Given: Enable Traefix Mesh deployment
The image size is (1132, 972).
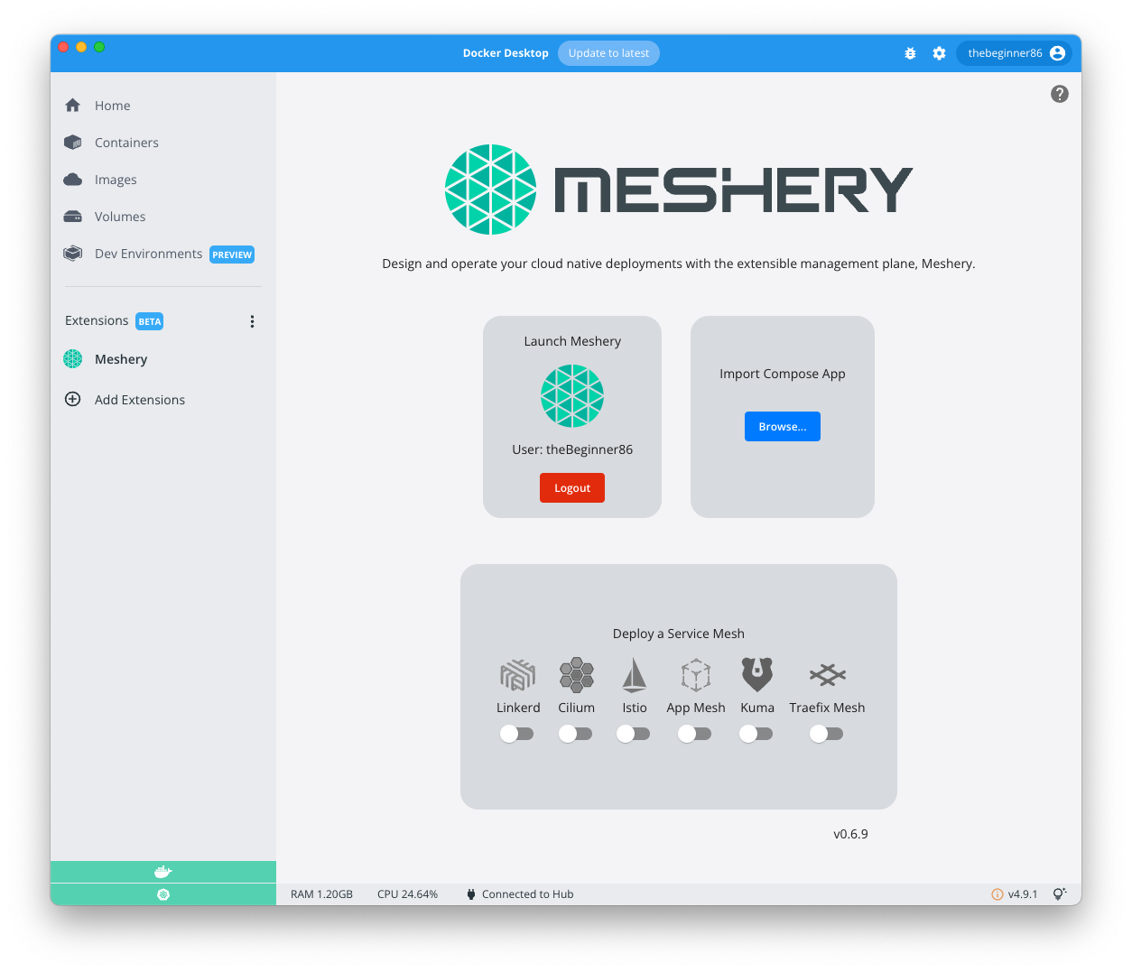Looking at the screenshot, I should coord(826,734).
